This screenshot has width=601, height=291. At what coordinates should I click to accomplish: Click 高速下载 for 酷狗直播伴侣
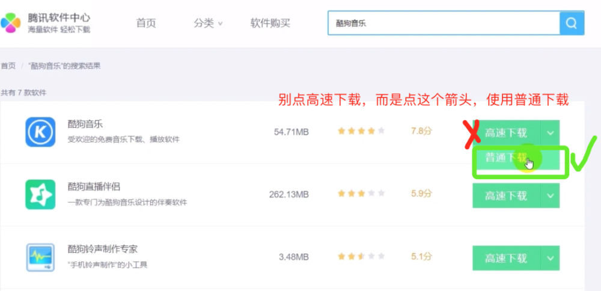coord(506,195)
